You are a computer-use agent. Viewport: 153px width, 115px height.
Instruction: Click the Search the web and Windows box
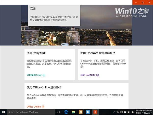pos(31,112)
